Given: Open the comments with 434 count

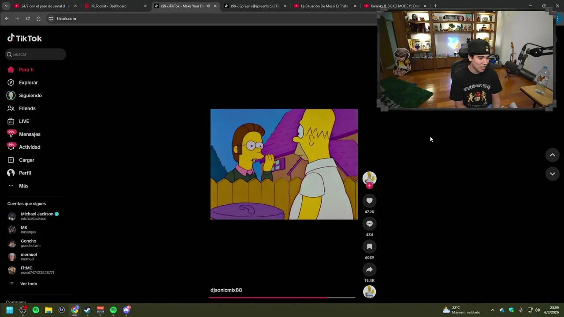Looking at the screenshot, I should click(369, 224).
